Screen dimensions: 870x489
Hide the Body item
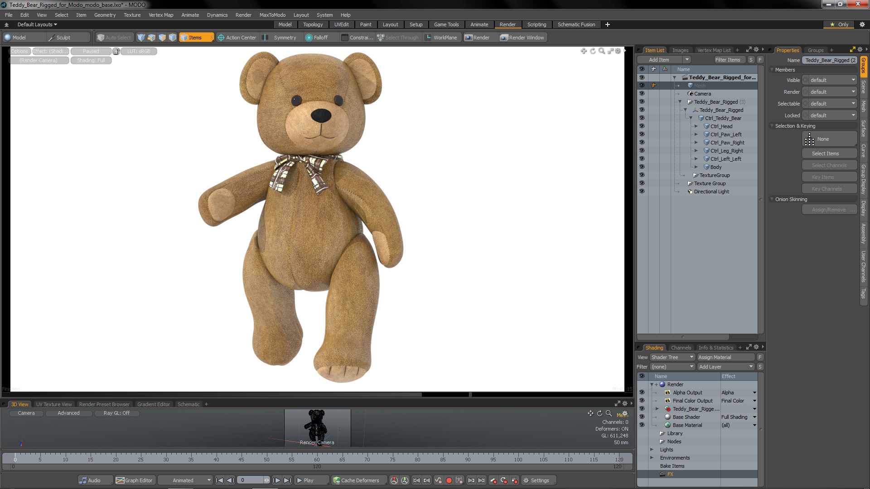pyautogui.click(x=642, y=167)
